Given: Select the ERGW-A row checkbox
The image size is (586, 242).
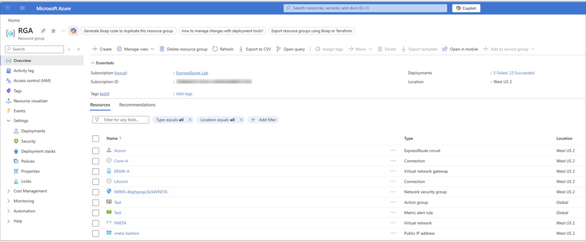Looking at the screenshot, I should tap(96, 171).
